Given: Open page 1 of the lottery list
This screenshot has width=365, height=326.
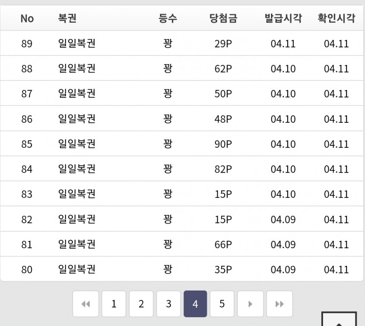Looking at the screenshot, I should point(114,304).
